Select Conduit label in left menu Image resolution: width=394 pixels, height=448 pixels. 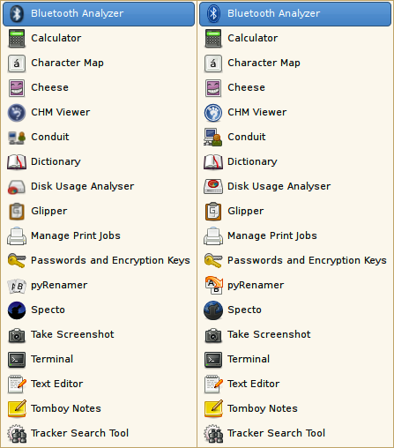pos(50,137)
